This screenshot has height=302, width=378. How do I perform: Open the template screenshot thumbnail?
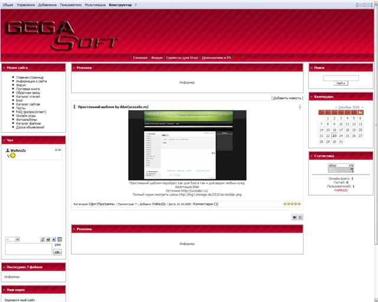click(187, 145)
